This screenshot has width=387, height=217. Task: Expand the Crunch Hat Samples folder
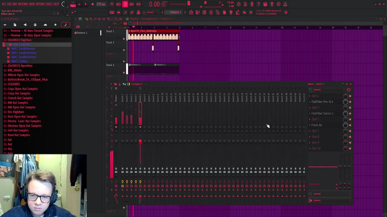[x=20, y=98]
